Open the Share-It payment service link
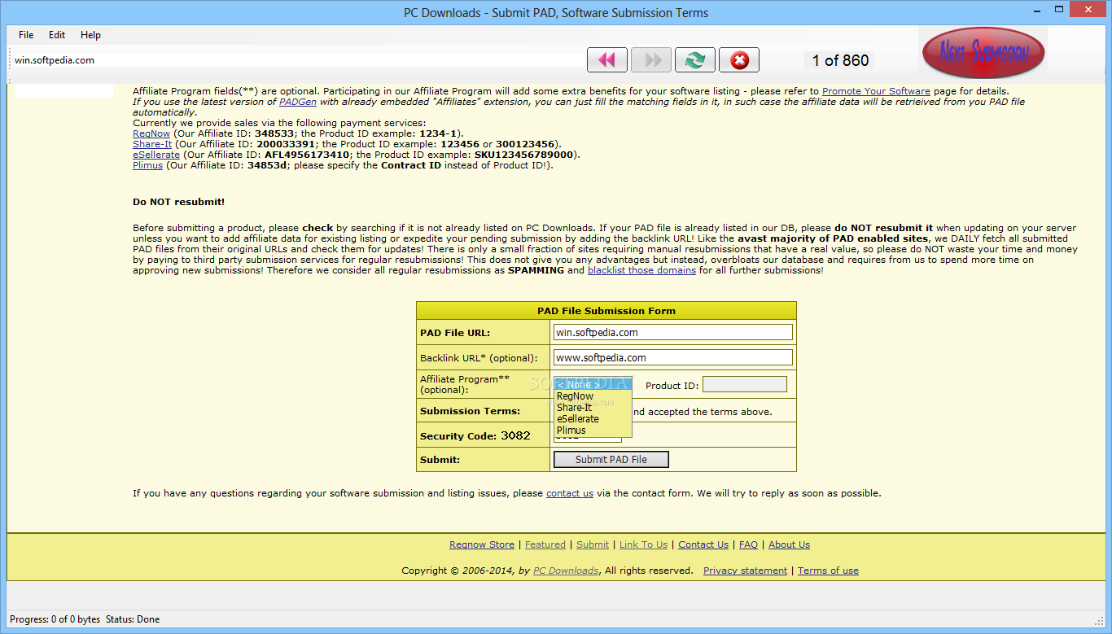Image resolution: width=1112 pixels, height=634 pixels. 152,144
